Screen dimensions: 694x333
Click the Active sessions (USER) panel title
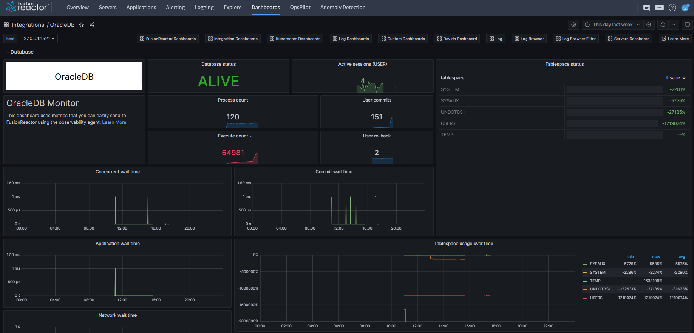point(363,64)
